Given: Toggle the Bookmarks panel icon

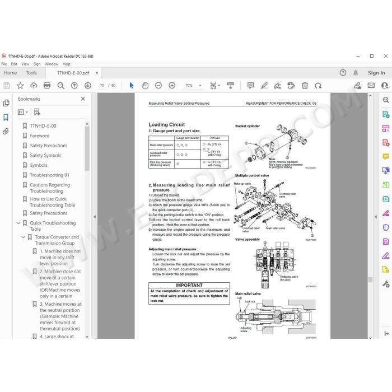Looking at the screenshot, I should pyautogui.click(x=6, y=117).
